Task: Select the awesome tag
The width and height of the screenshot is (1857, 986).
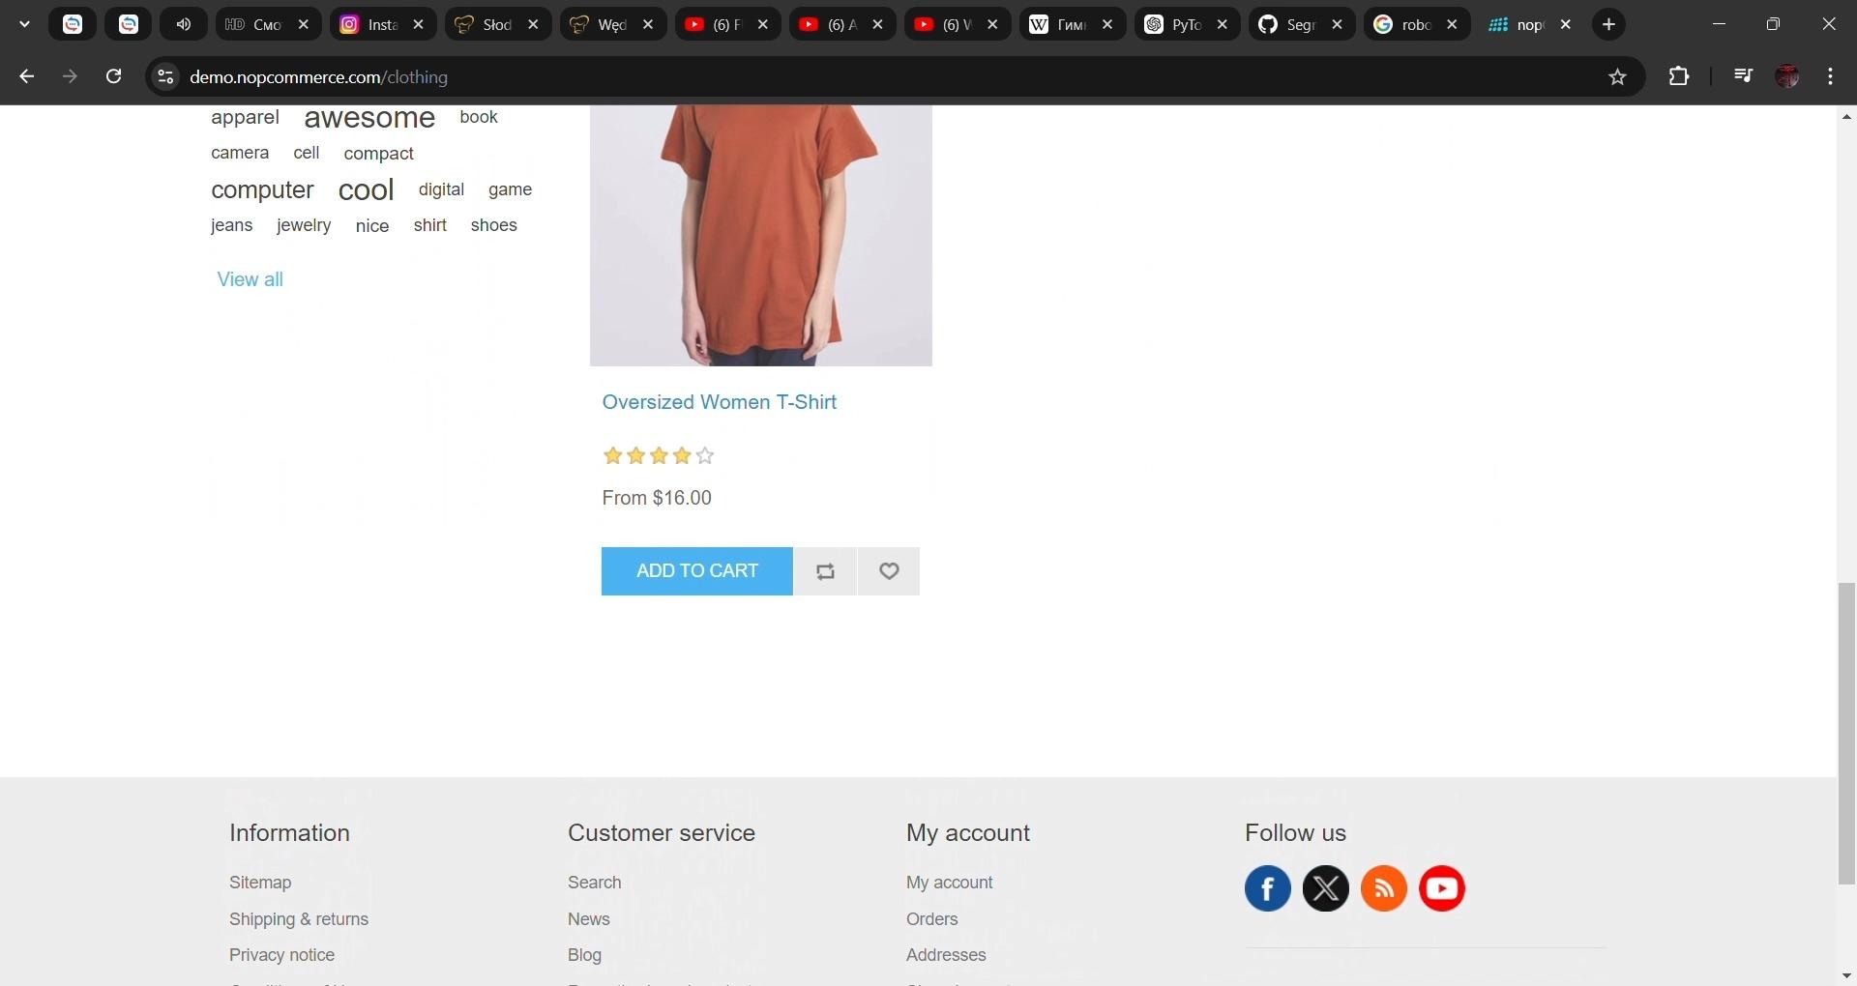Action: point(369,118)
